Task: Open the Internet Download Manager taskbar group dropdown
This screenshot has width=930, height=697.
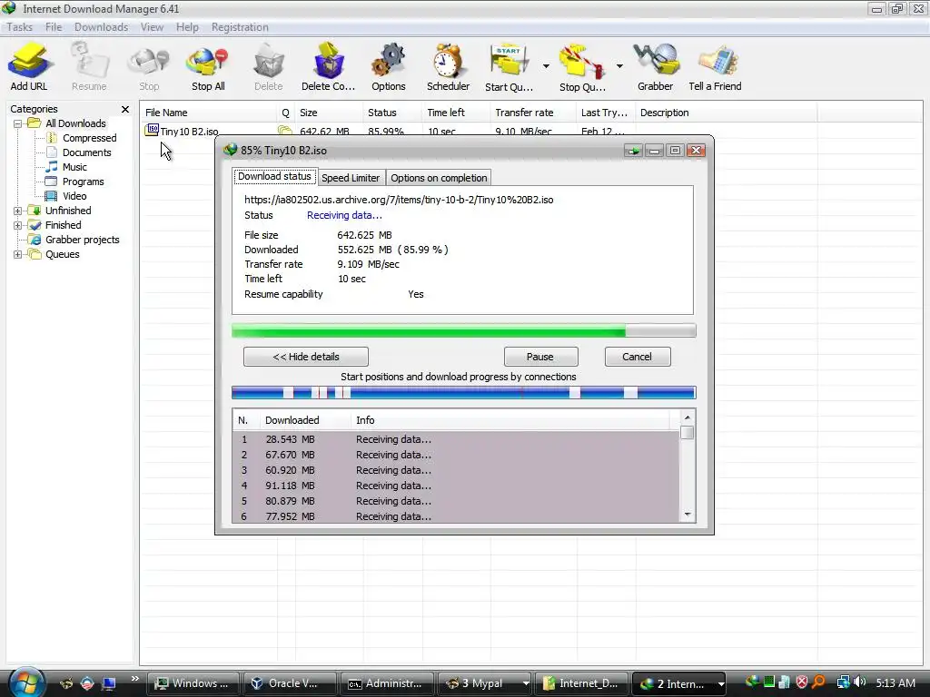Action: tap(720, 683)
